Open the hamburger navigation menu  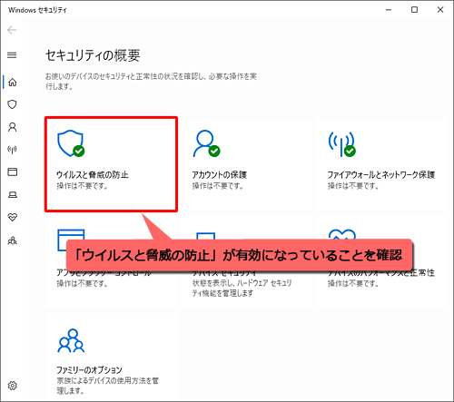click(x=12, y=55)
